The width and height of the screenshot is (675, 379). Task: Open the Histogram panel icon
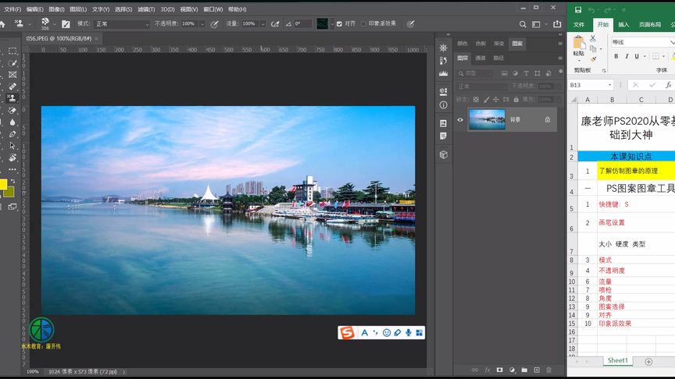444,73
